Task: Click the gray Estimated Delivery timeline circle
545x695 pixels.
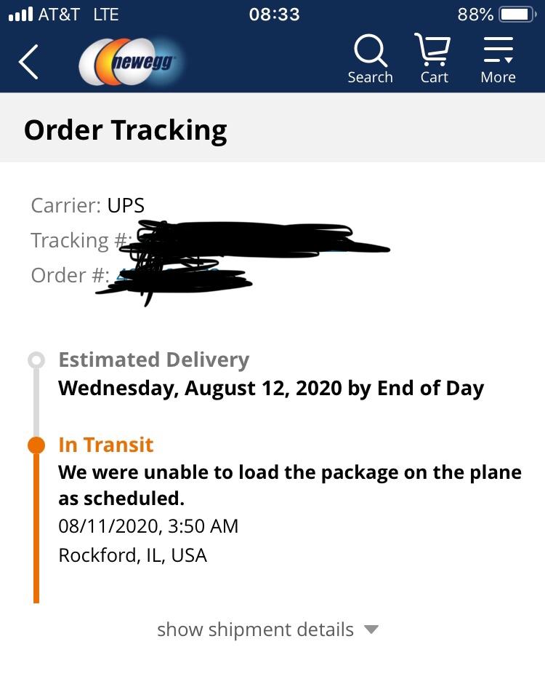Action: 36,360
